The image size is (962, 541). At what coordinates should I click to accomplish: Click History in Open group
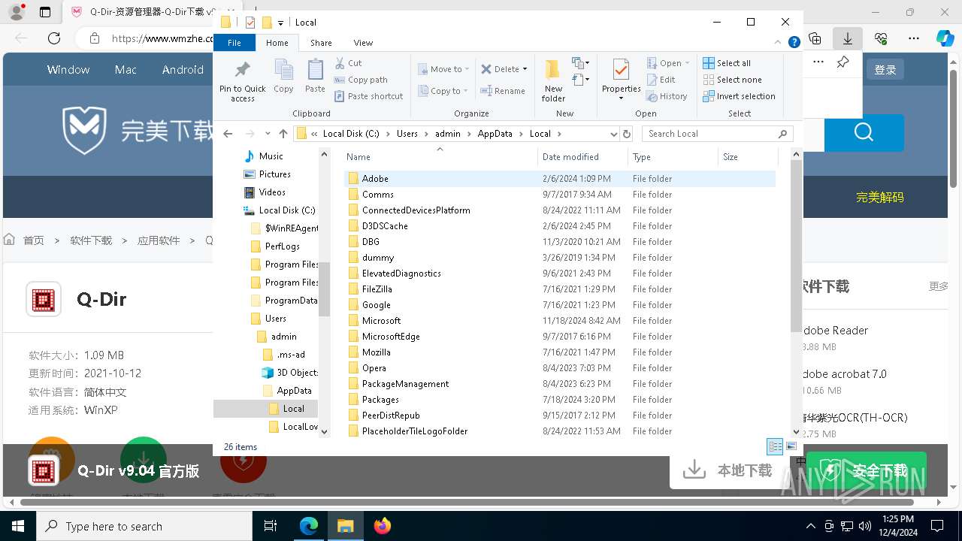click(x=667, y=96)
